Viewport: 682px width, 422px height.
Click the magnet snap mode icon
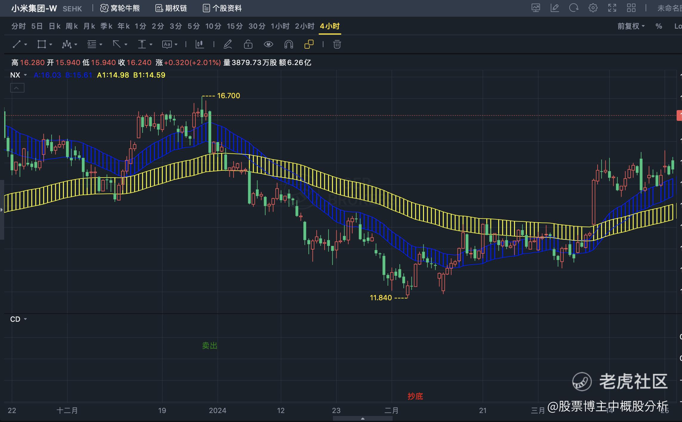coord(288,44)
